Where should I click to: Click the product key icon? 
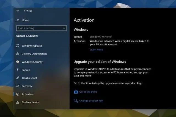coord(76,101)
